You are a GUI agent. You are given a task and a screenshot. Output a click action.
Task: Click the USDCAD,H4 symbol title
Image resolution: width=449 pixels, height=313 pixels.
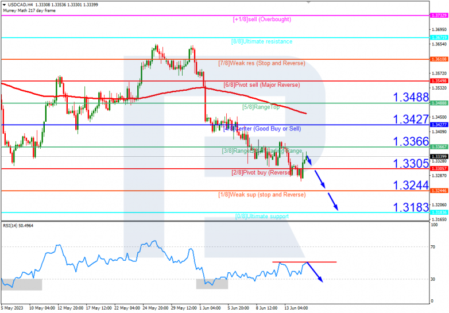pos(20,5)
